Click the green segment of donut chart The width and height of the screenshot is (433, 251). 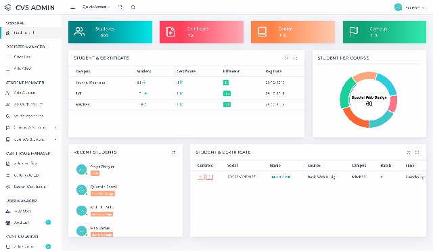346,93
